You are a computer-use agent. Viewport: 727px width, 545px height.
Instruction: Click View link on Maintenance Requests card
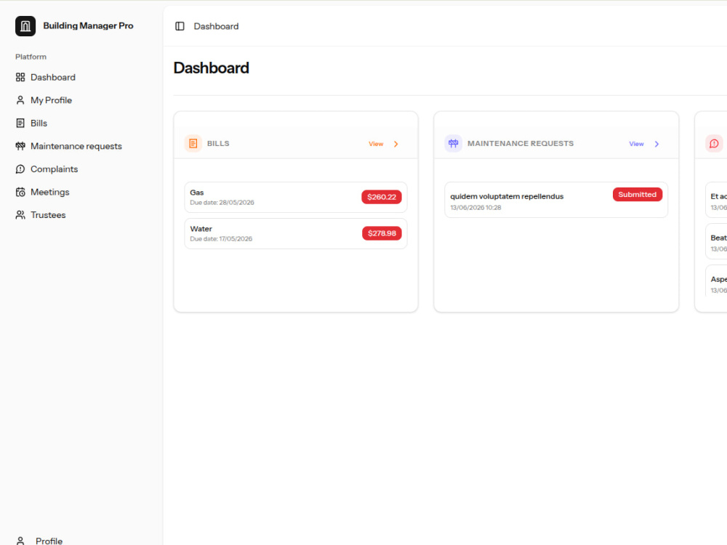(x=636, y=144)
